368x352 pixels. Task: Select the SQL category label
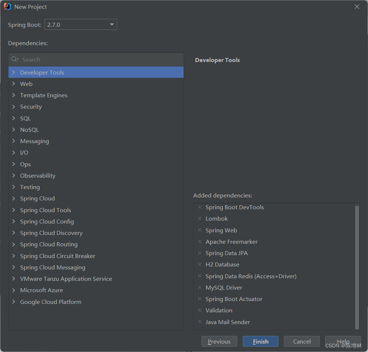(25, 119)
